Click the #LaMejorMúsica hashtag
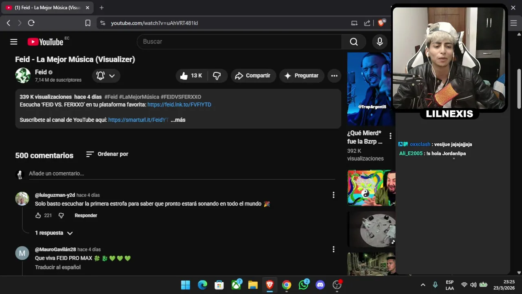This screenshot has height=294, width=522. tap(139, 97)
